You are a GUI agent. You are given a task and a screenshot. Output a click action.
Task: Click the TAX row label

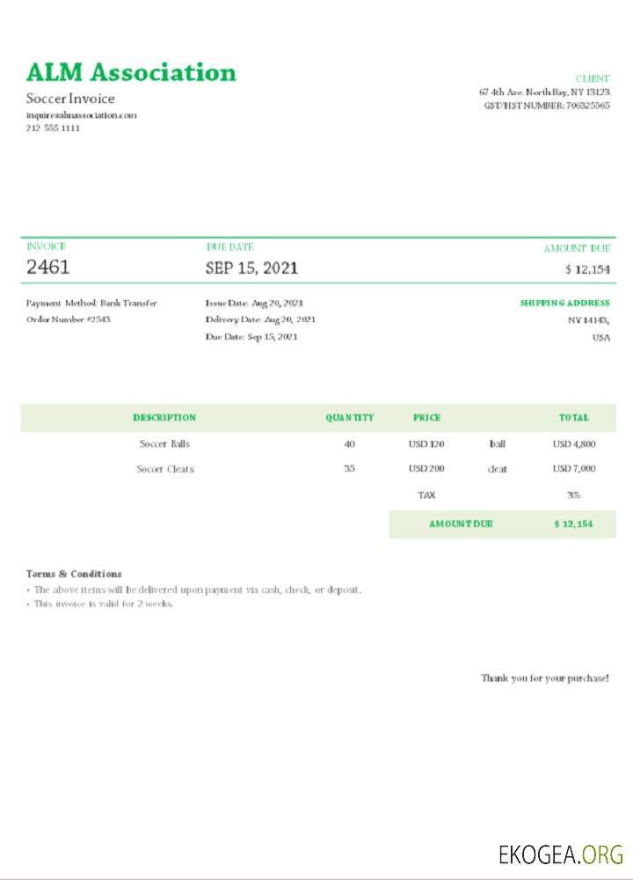coord(426,495)
